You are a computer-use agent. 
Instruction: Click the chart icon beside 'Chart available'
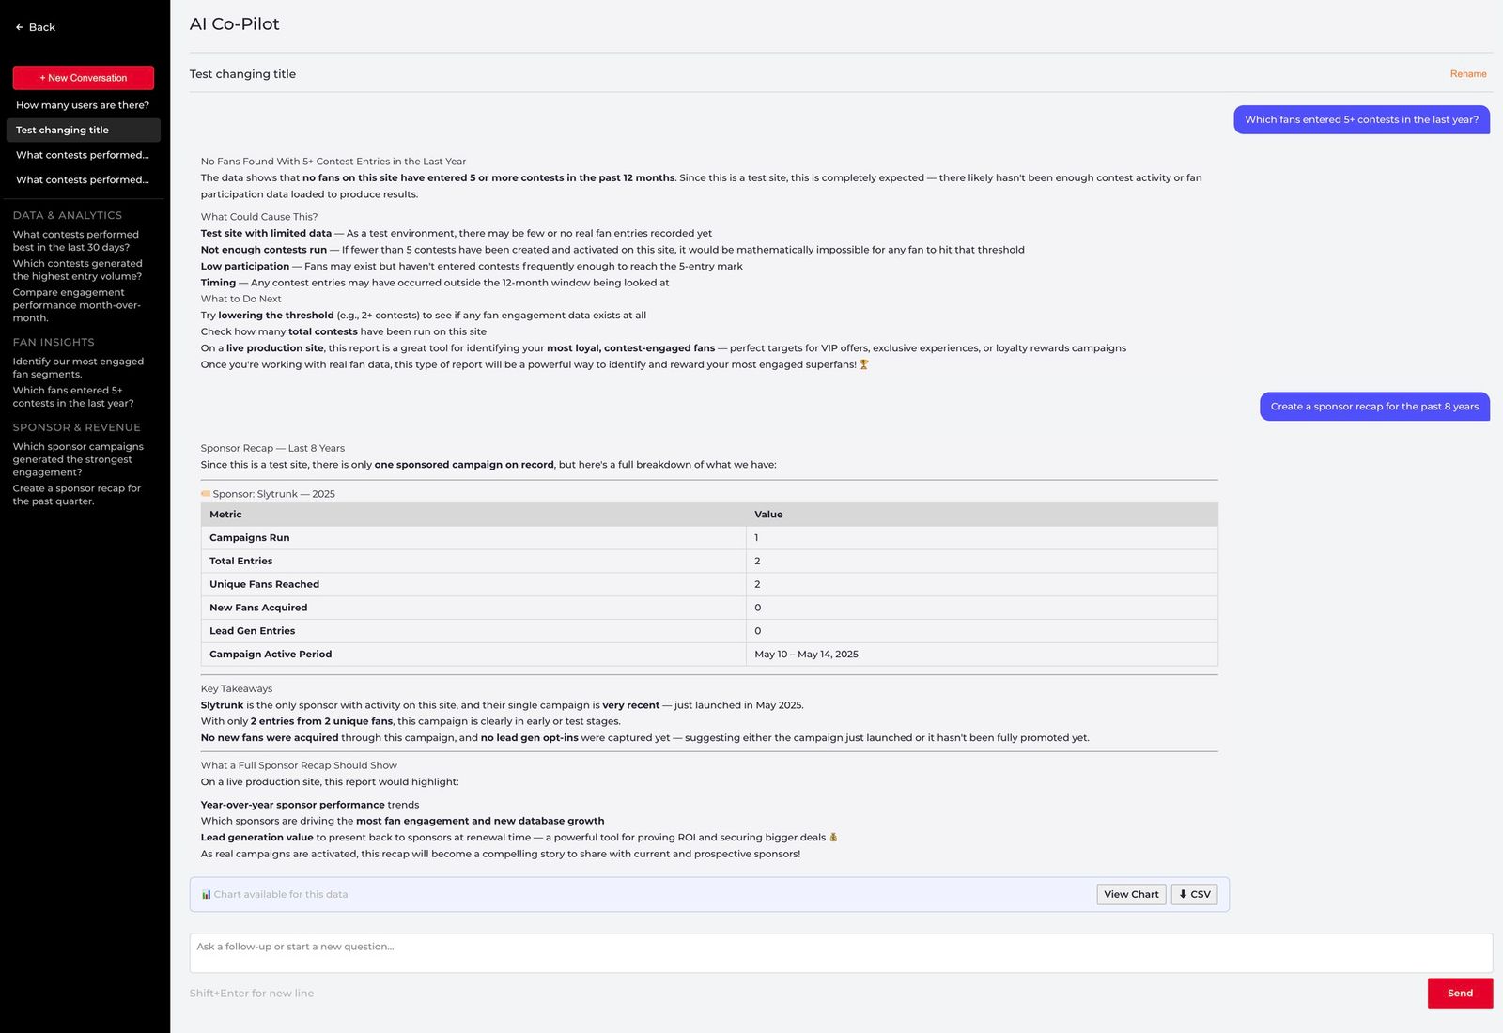(206, 895)
